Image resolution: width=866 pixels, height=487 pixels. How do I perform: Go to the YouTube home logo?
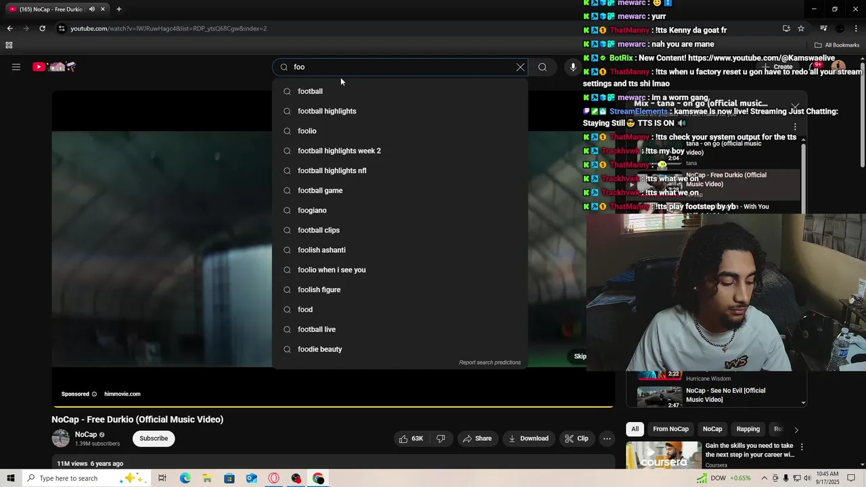point(54,67)
